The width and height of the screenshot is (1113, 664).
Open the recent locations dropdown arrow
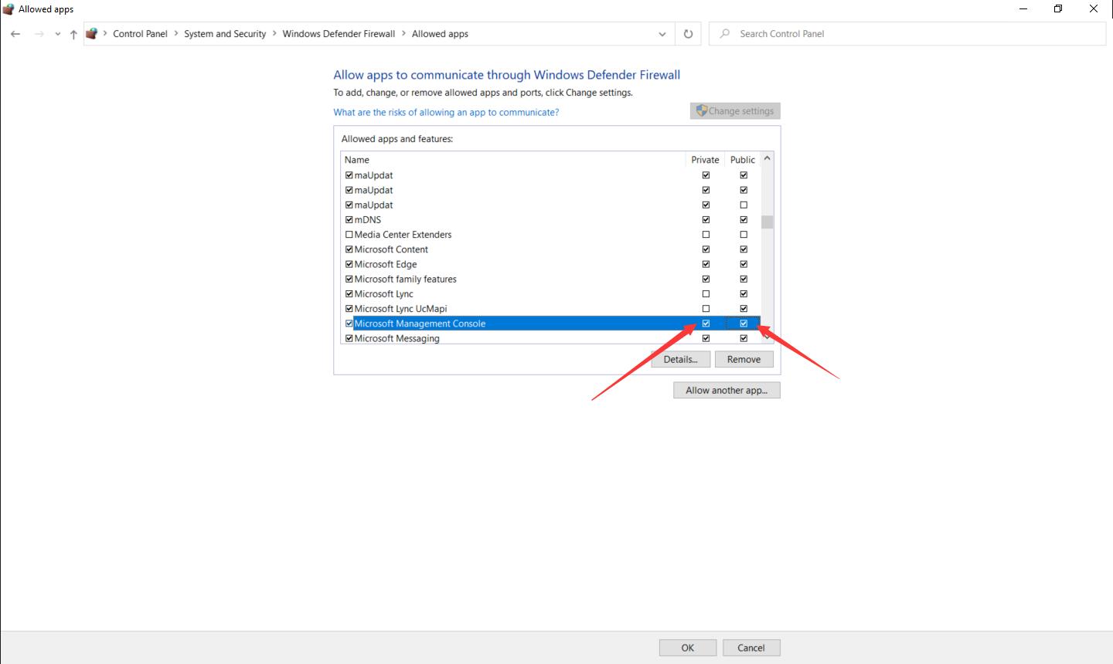58,34
